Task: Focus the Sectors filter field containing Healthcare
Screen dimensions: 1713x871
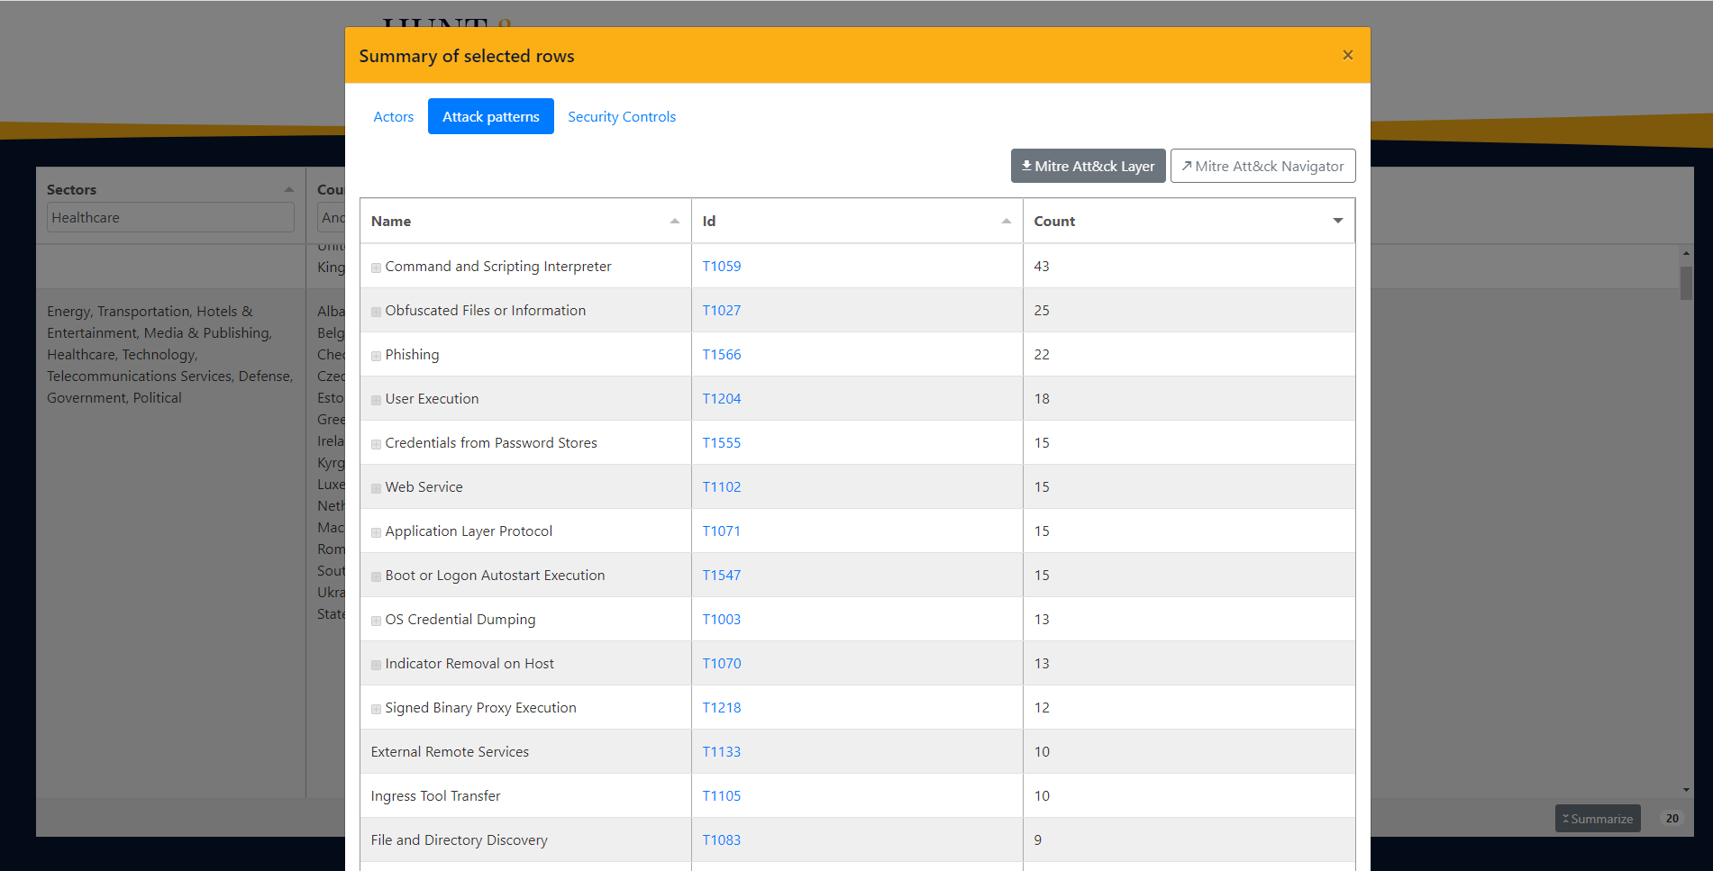Action: 170,217
